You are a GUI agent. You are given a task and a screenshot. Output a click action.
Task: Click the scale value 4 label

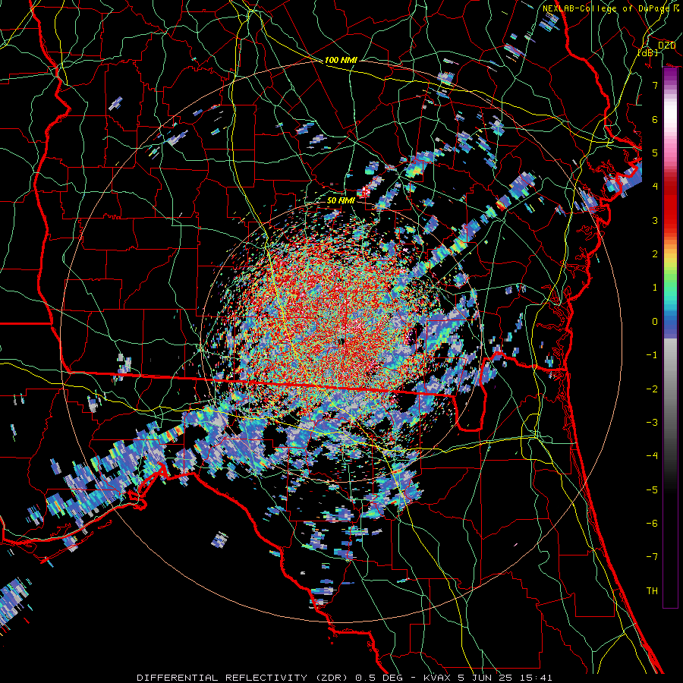(655, 187)
